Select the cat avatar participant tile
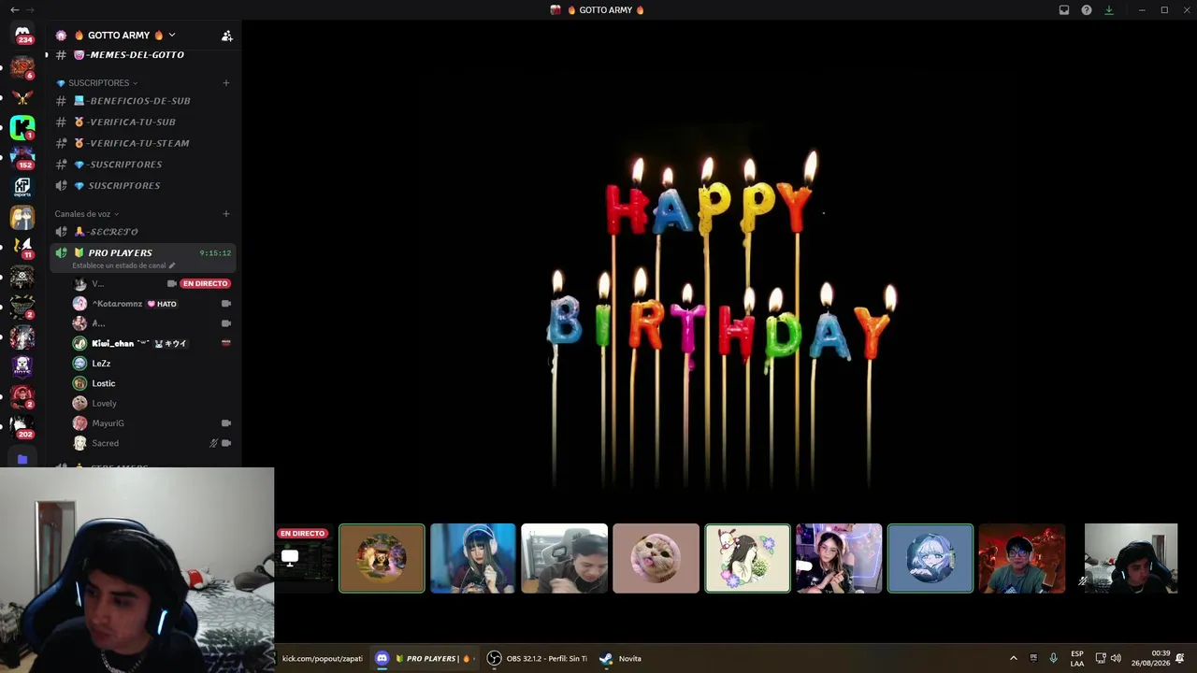 click(x=656, y=558)
